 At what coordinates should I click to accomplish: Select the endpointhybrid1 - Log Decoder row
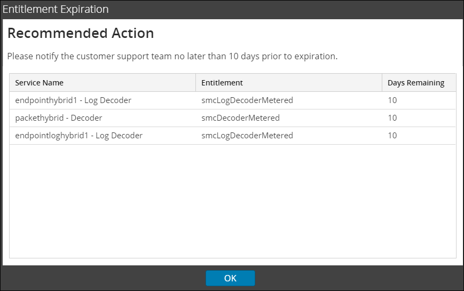coord(73,100)
